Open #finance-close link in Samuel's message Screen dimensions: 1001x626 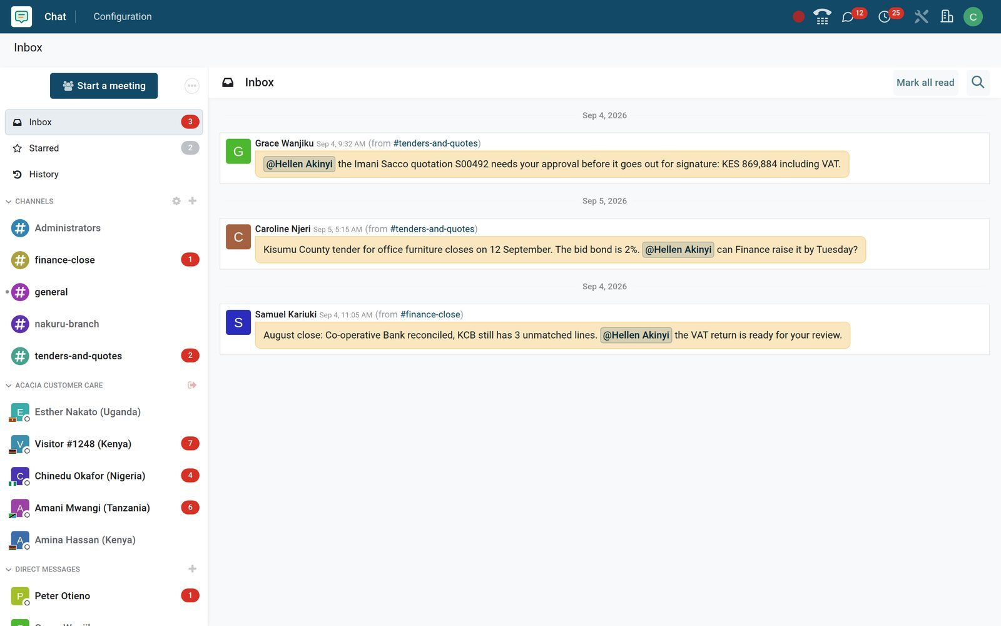pos(430,314)
